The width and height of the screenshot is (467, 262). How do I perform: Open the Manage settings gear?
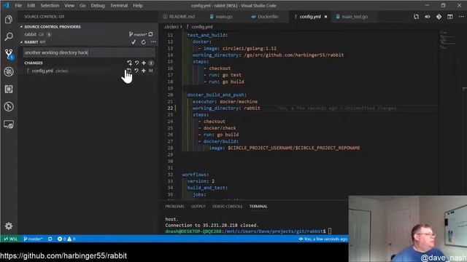(9, 226)
